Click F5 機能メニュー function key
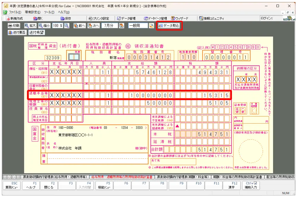Viewport: 296px width, 197px height. pyautogui.click(x=104, y=185)
